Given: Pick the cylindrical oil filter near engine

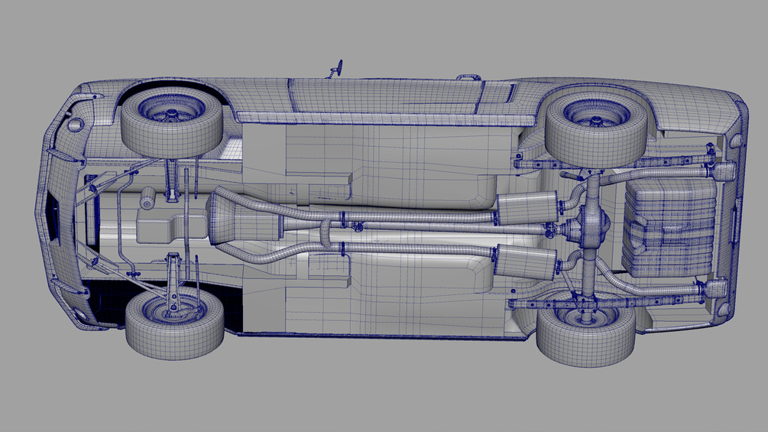Looking at the screenshot, I should (x=147, y=197).
